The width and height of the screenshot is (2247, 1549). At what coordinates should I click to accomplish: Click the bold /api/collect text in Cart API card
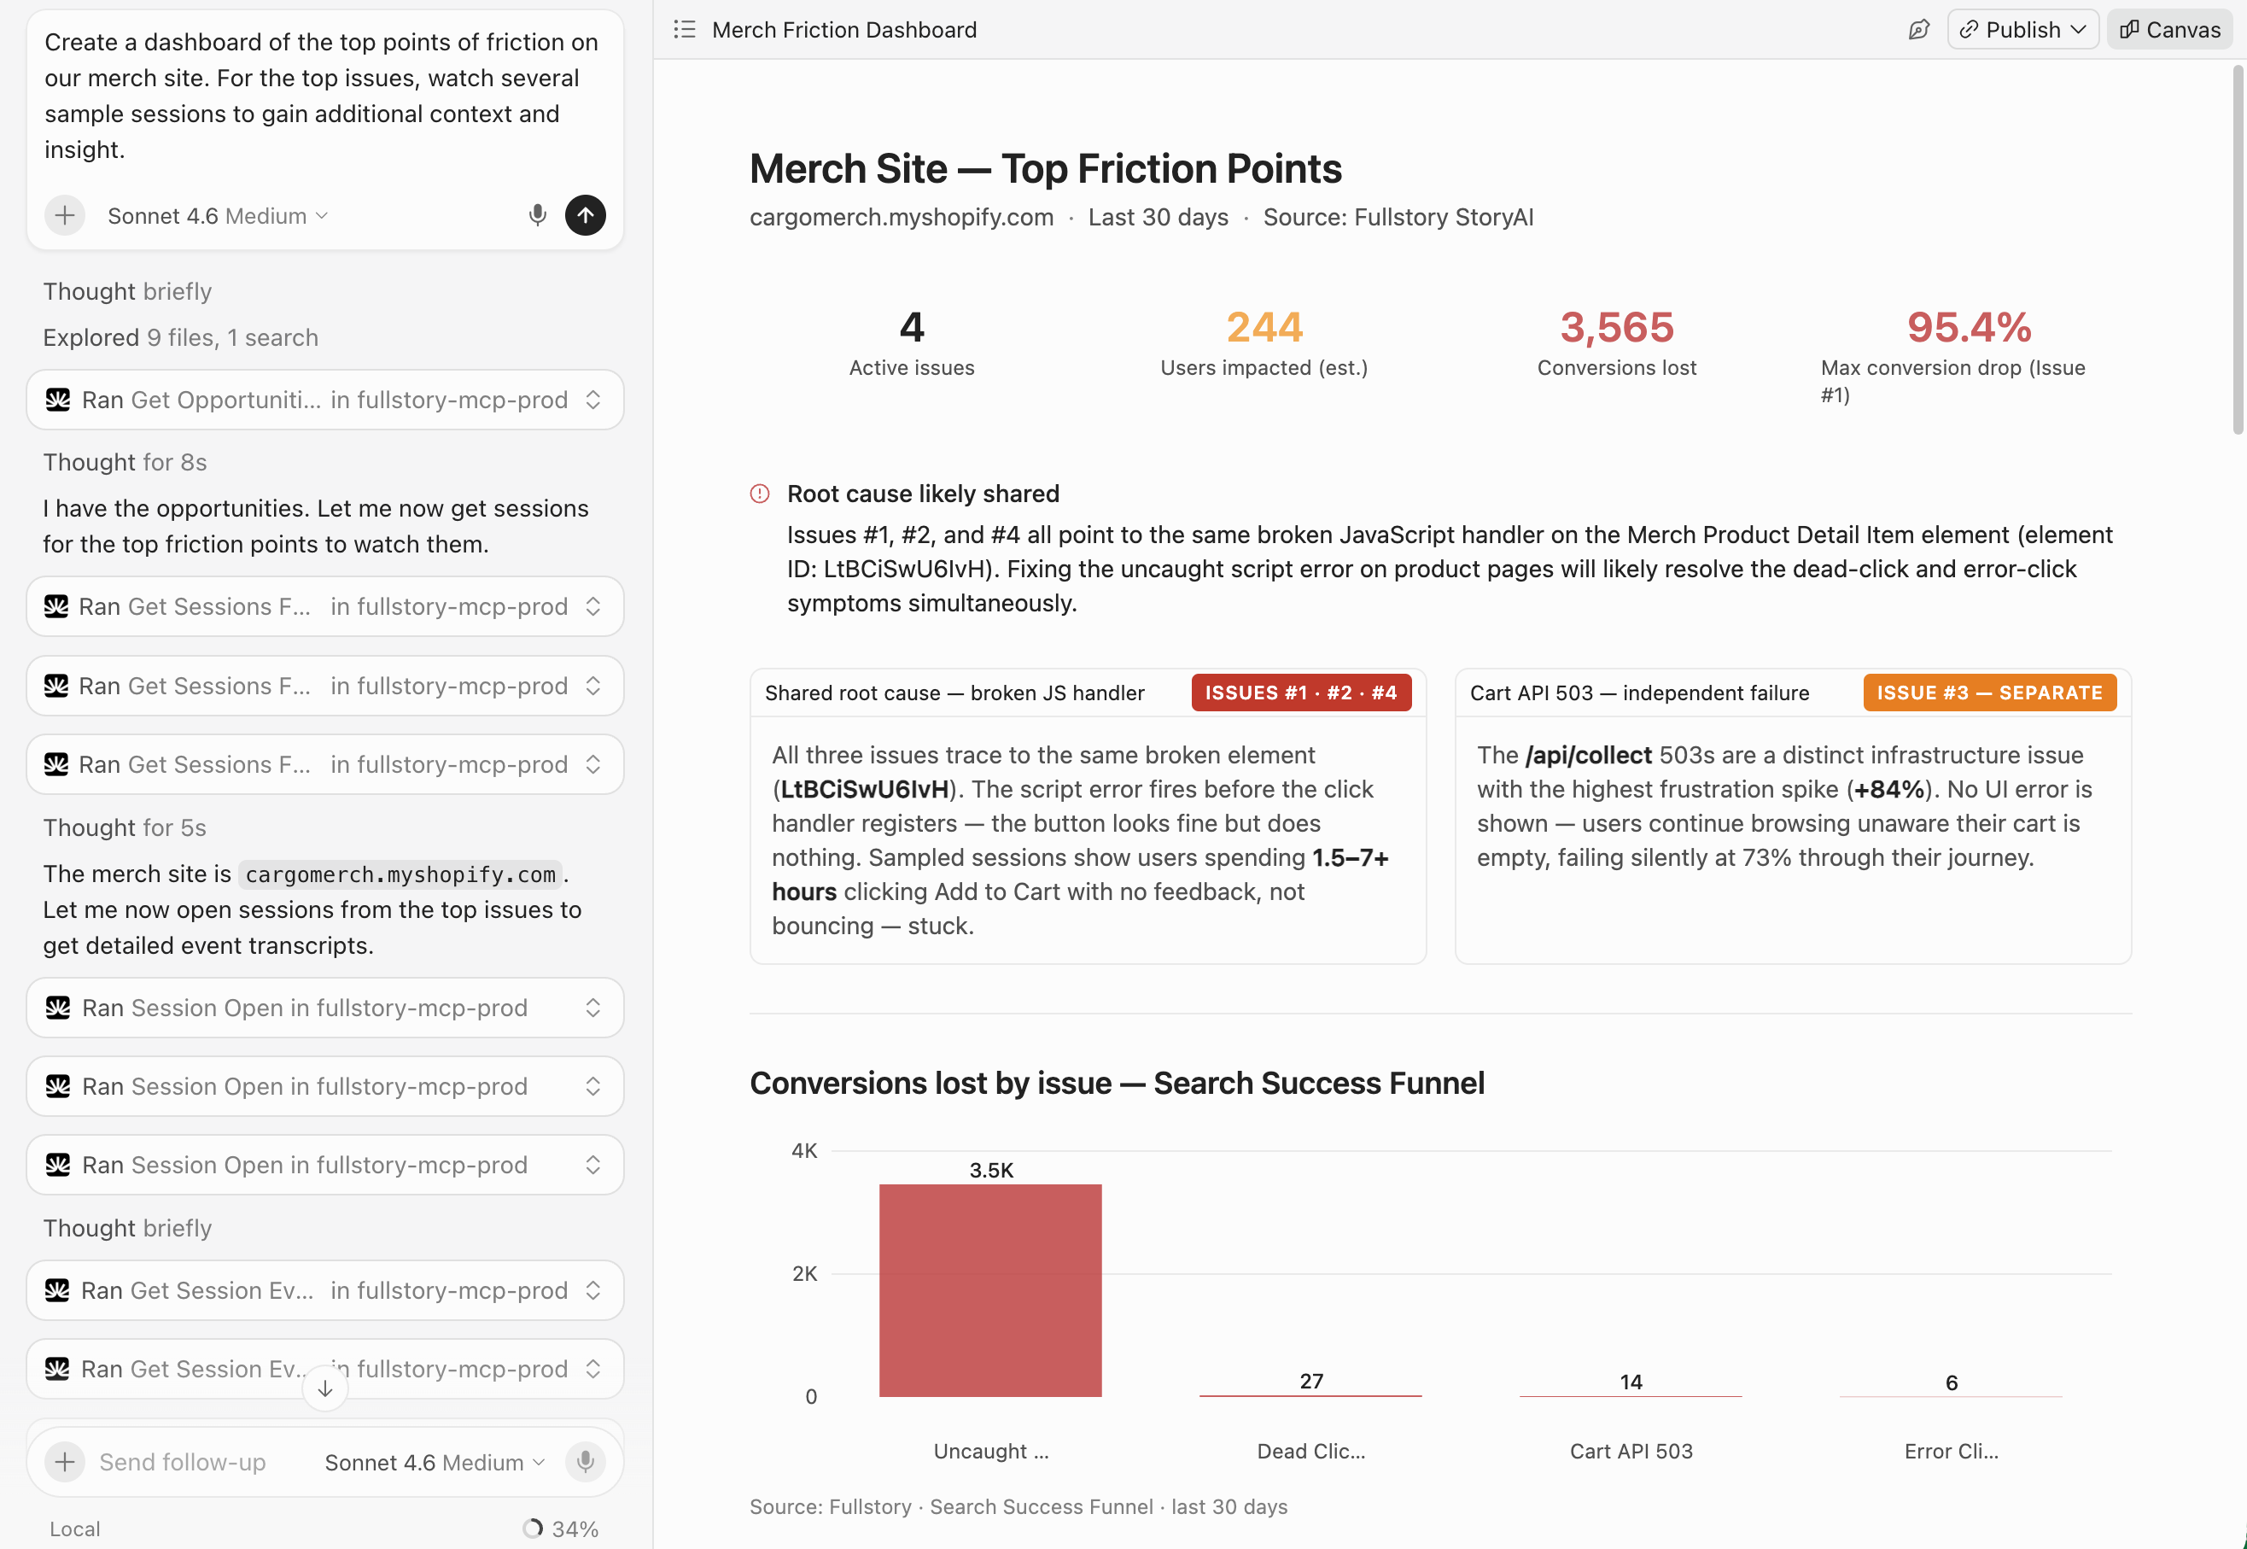1588,755
